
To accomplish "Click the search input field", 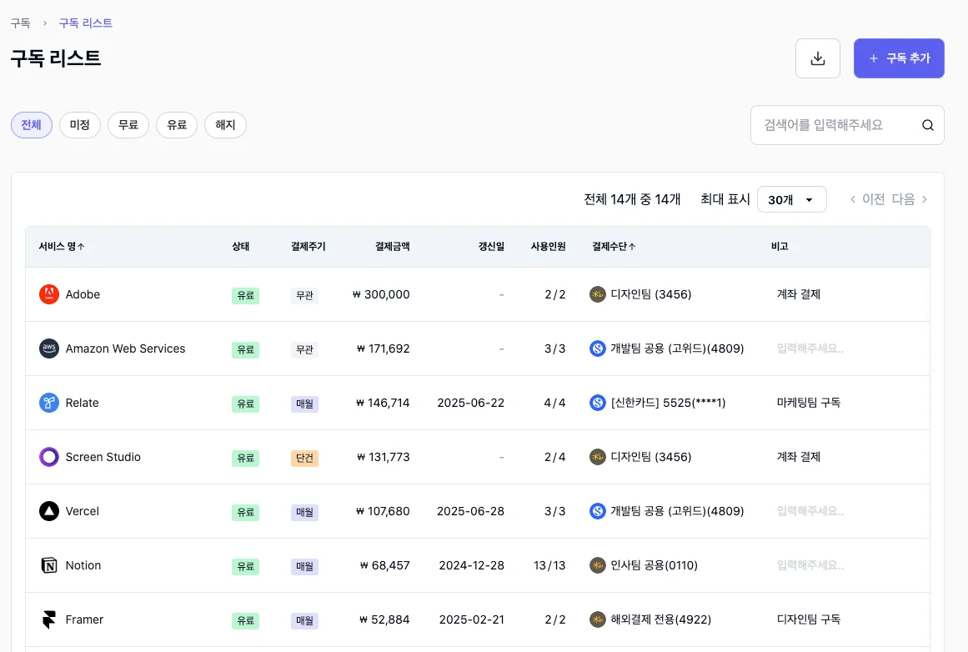I will [834, 124].
